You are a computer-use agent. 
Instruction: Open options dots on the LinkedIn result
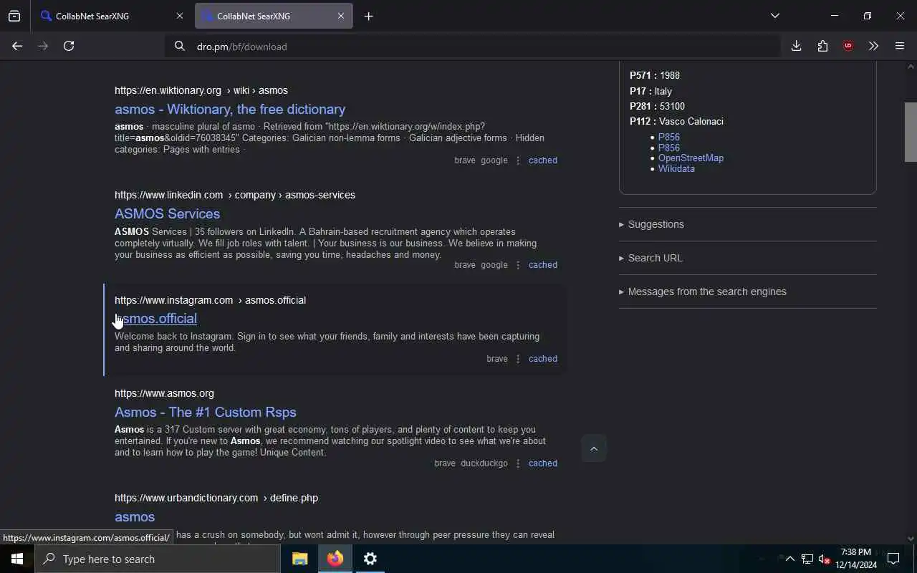coord(518,265)
